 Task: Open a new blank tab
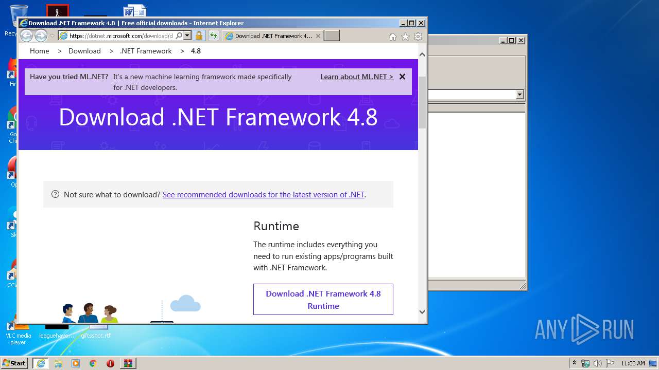(x=332, y=36)
